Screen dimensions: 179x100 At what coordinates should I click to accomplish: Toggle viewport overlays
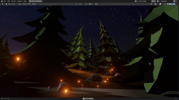(x=160, y=4)
